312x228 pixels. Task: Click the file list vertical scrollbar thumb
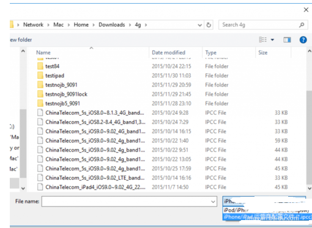click(x=309, y=138)
